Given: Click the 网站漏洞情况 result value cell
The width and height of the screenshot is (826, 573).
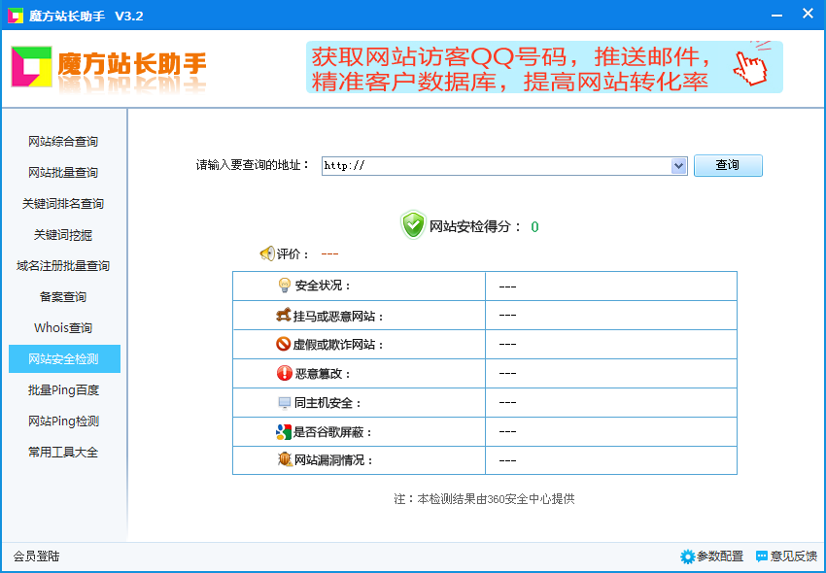Looking at the screenshot, I should tap(611, 460).
